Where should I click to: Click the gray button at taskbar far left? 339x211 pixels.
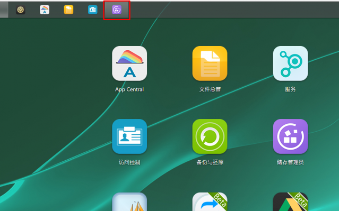click(4, 10)
